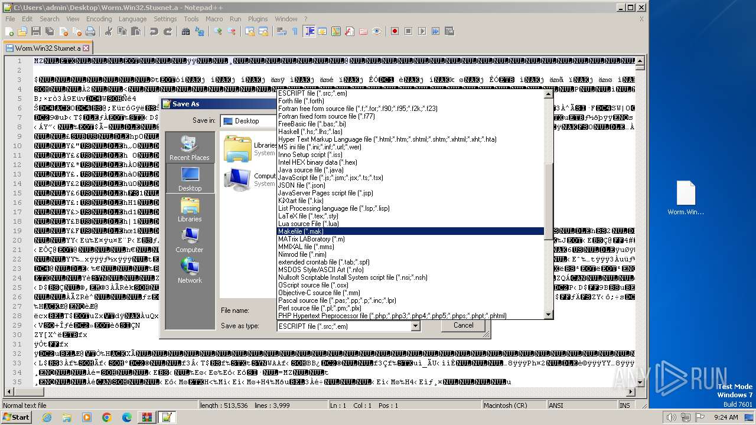Click the file type list scroll-up arrow
756x425 pixels.
pyautogui.click(x=548, y=94)
